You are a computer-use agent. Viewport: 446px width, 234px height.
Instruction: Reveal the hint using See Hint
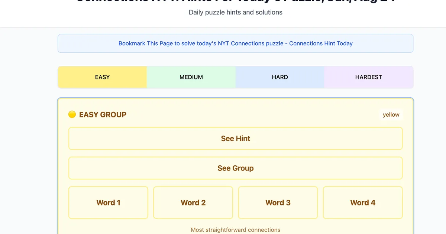click(235, 138)
